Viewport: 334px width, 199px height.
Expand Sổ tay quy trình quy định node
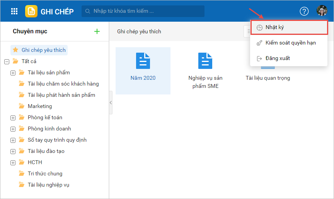[13, 140]
